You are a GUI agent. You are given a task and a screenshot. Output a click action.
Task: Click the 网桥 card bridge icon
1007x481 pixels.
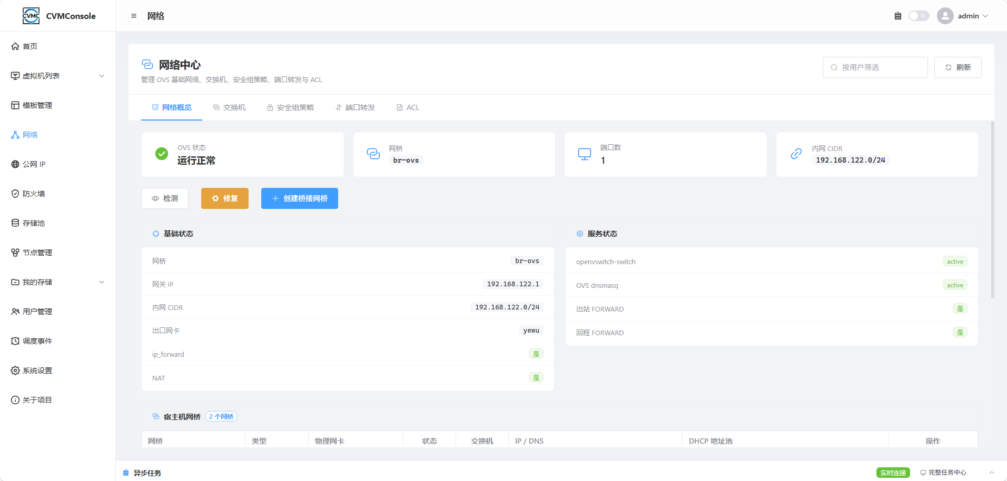(x=373, y=154)
